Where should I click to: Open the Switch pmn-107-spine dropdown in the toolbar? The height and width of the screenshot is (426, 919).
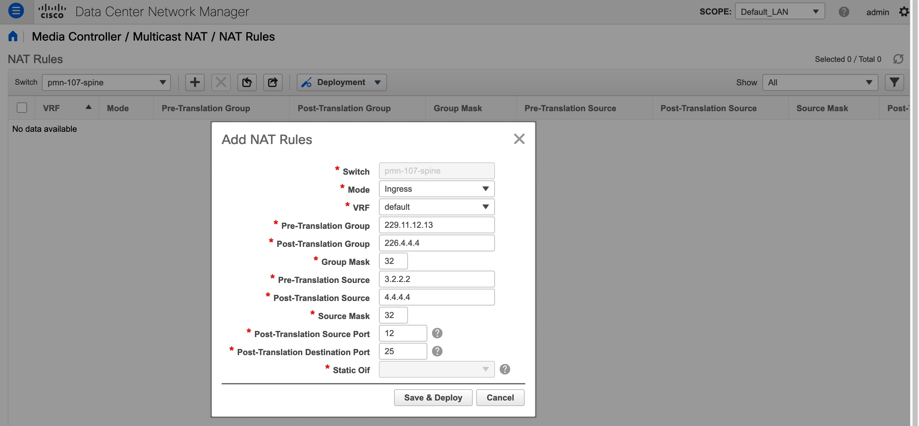click(x=106, y=82)
